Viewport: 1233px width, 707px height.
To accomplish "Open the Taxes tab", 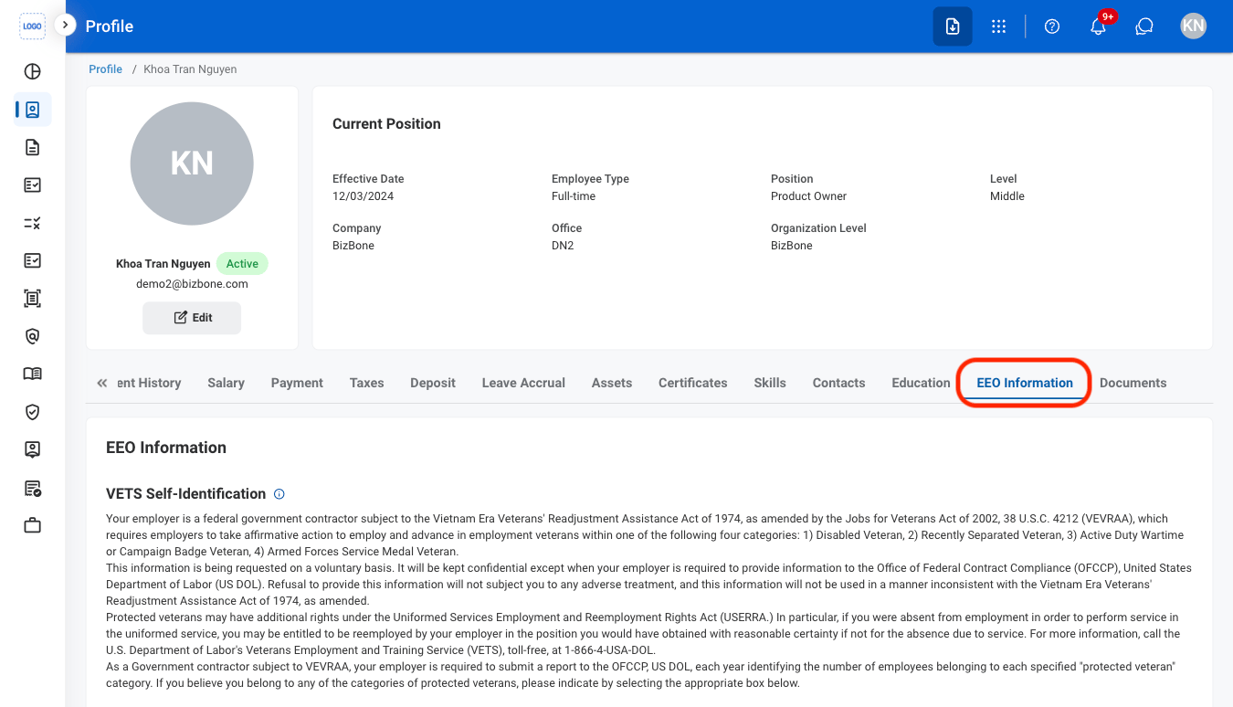I will click(x=366, y=383).
